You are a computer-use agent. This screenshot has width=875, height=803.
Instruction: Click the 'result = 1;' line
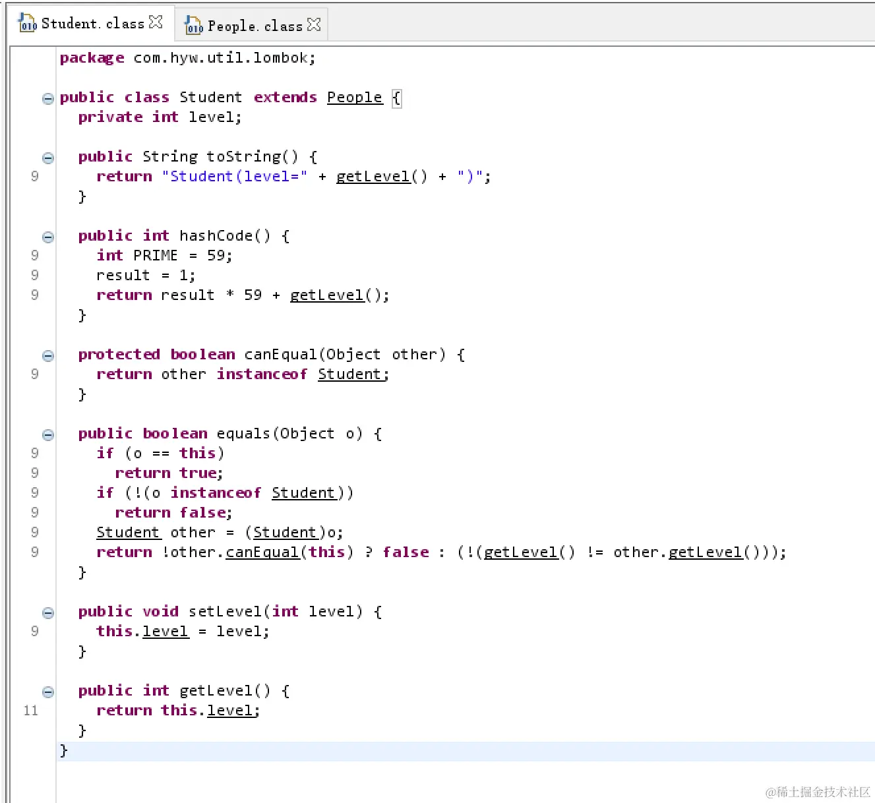(146, 276)
